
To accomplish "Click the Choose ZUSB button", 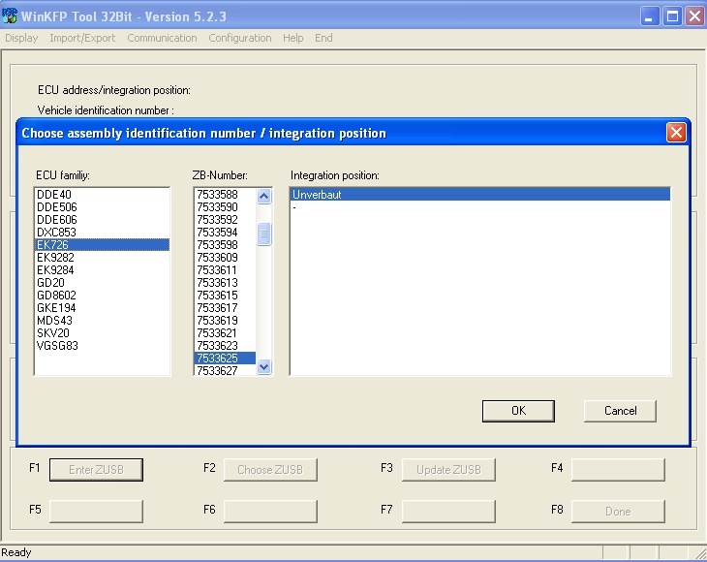I will (x=270, y=470).
